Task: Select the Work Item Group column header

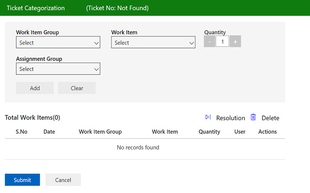Action: click(100, 132)
